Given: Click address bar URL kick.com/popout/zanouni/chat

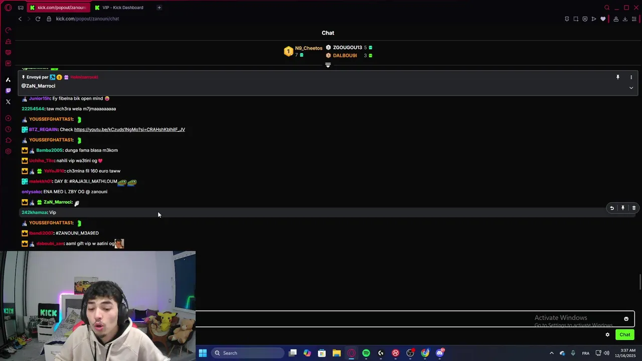Looking at the screenshot, I should 87,19.
